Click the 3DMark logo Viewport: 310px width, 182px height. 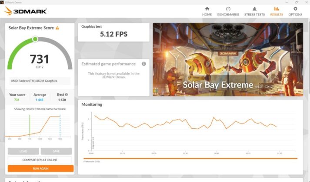pos(26,11)
